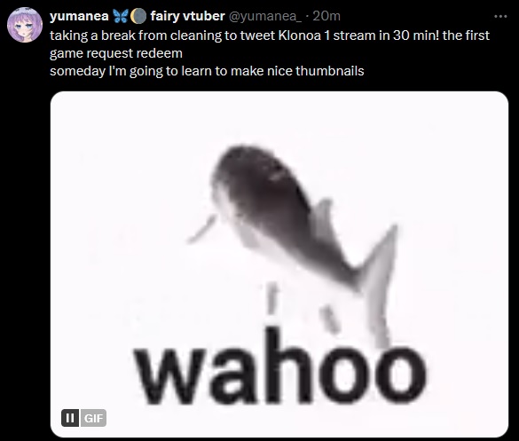Open yumanea's round profile avatar
This screenshot has width=519, height=441.
pos(25,25)
